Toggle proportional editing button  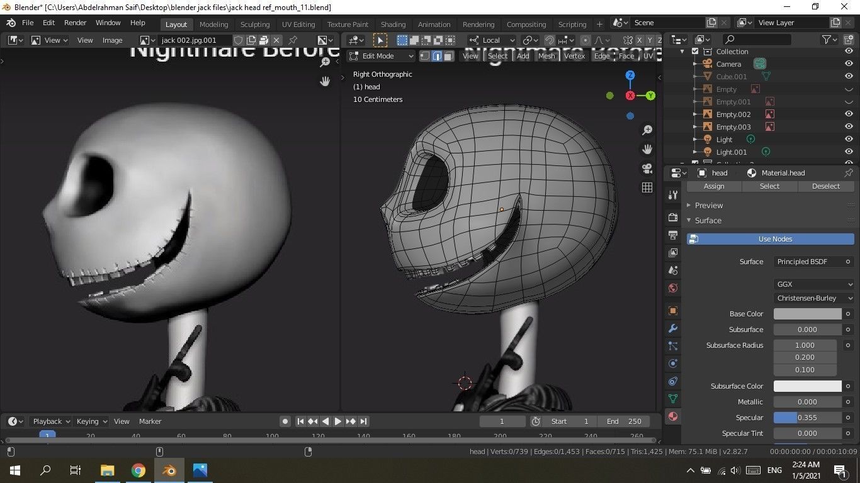point(585,40)
